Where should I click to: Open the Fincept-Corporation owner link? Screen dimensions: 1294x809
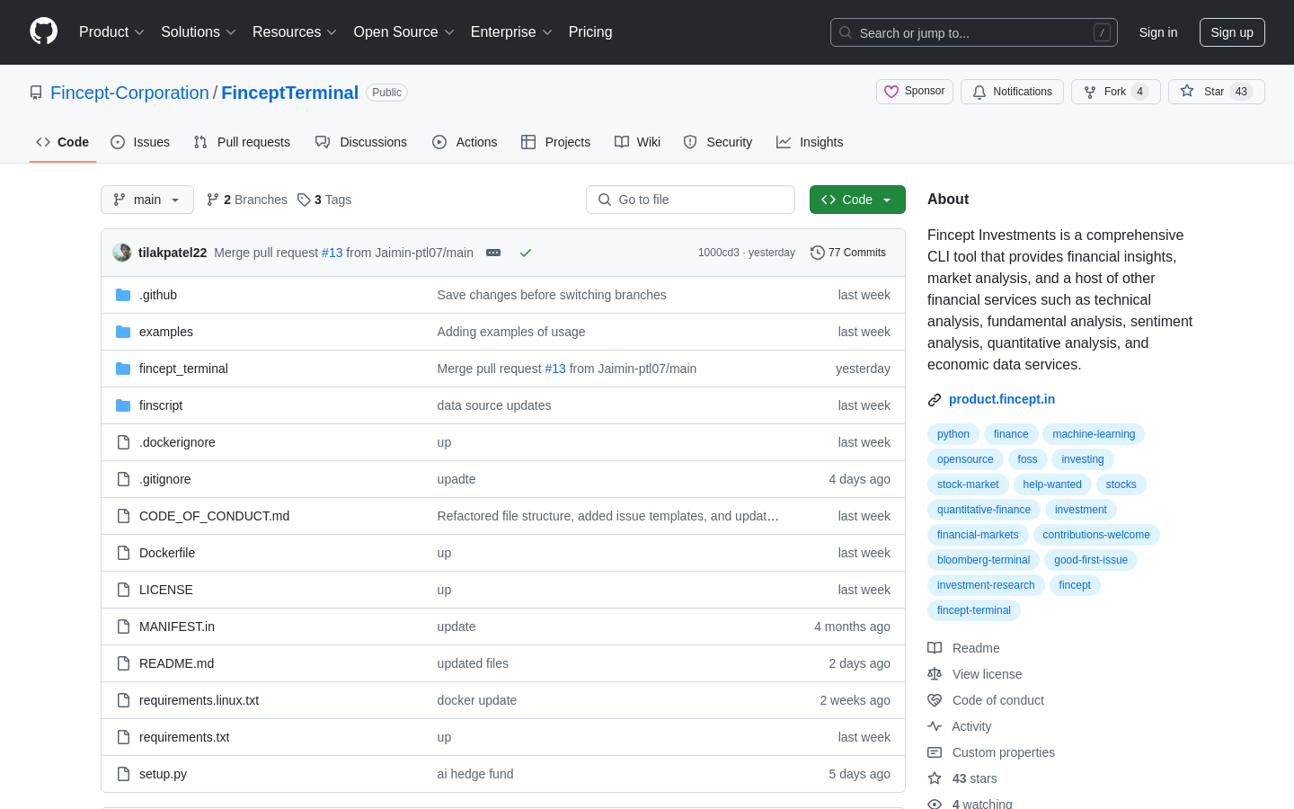click(x=129, y=93)
